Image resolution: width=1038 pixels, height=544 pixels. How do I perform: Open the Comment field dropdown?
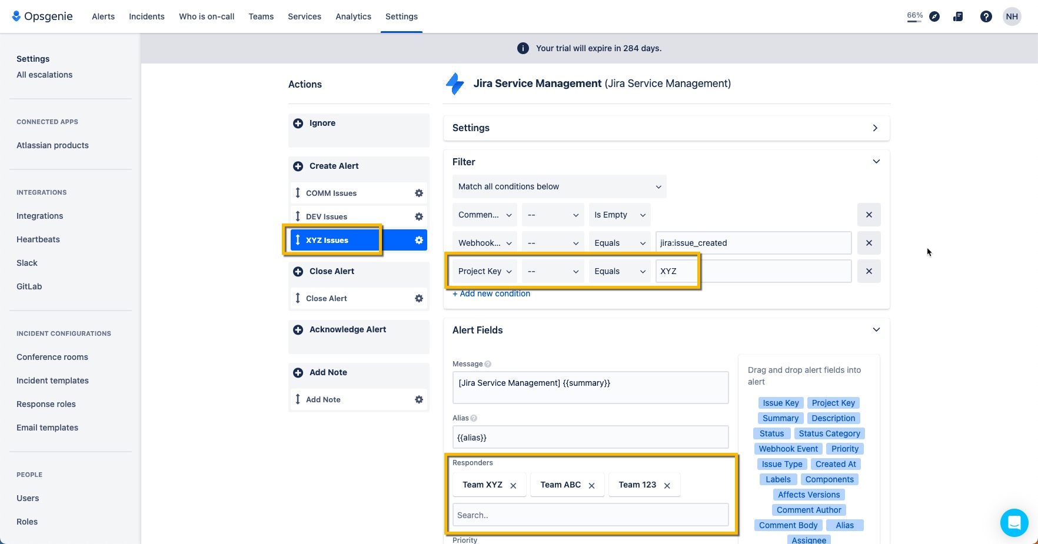(x=485, y=215)
